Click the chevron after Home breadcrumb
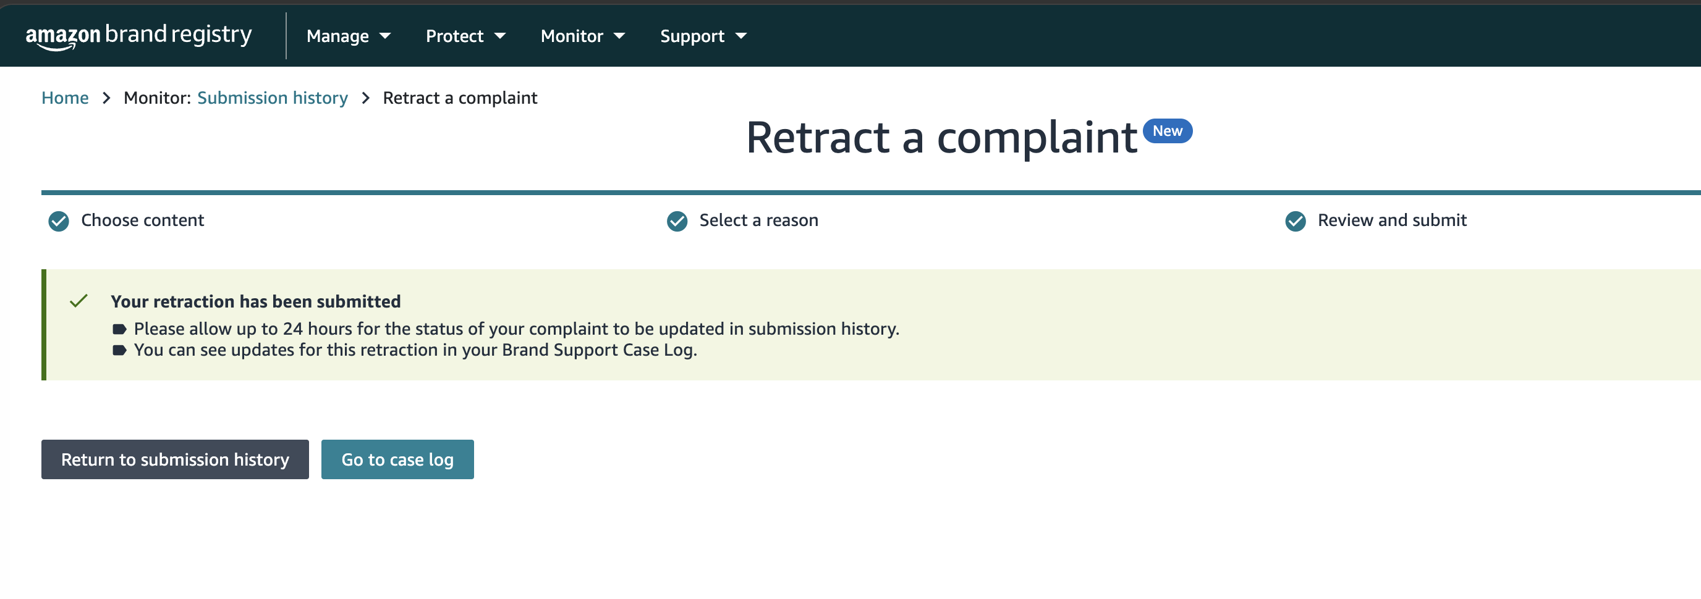 [x=106, y=98]
